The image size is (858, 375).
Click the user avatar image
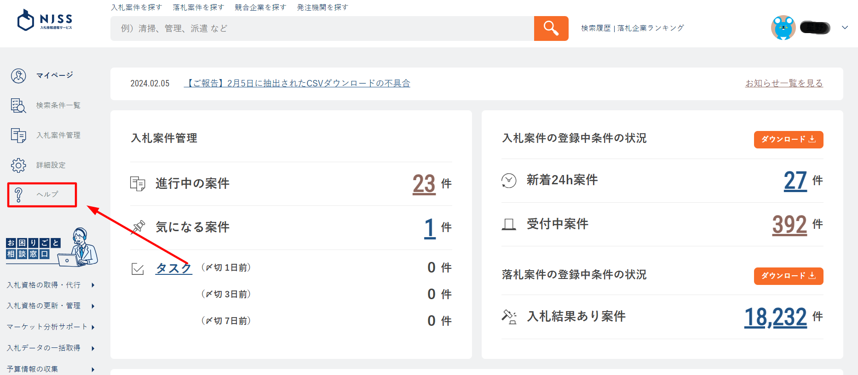tap(783, 28)
